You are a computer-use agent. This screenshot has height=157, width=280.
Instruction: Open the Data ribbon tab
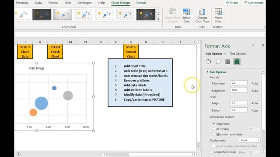(38, 3)
